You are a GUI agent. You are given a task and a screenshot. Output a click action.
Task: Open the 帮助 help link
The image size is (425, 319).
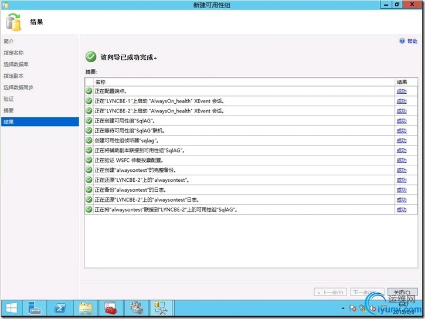[x=412, y=41]
